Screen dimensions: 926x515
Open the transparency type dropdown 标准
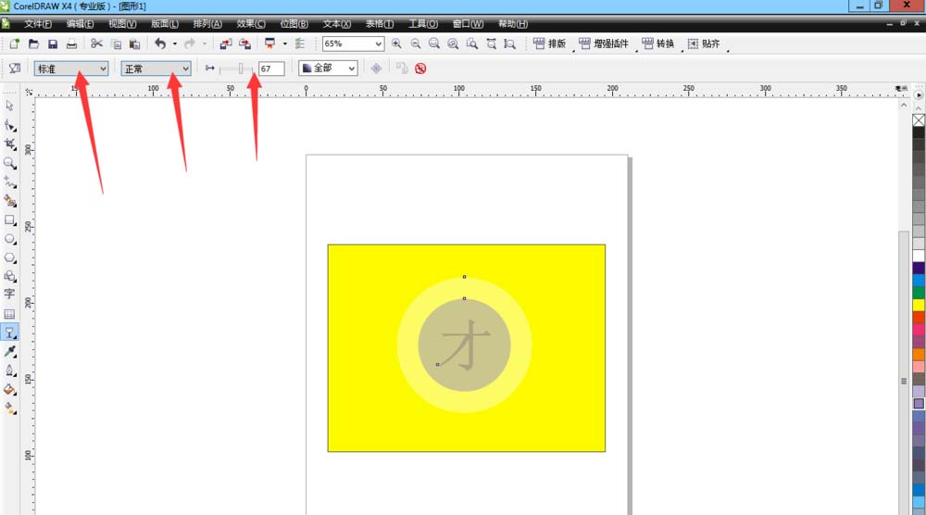click(71, 69)
